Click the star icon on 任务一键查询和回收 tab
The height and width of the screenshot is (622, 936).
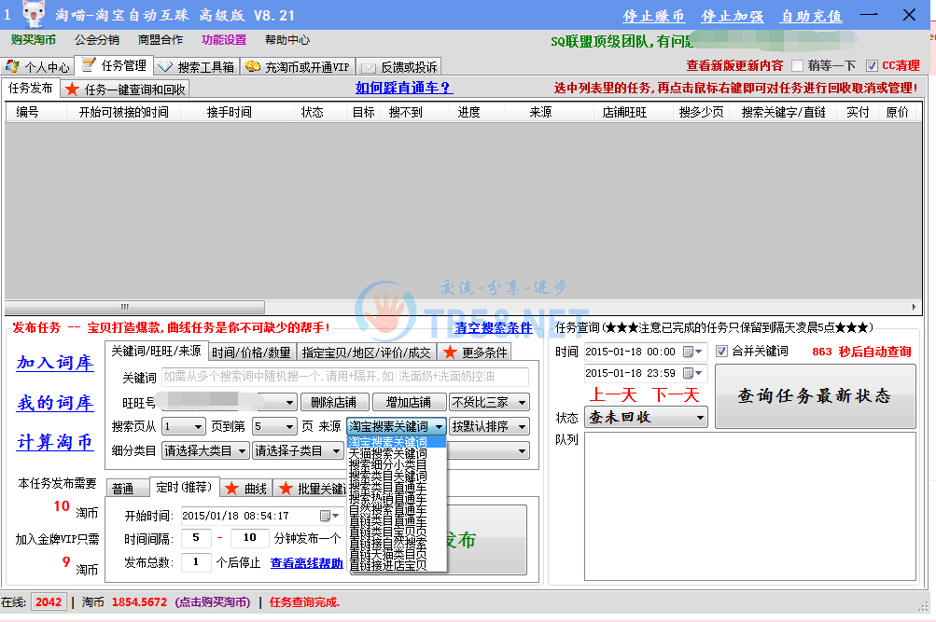click(x=72, y=90)
